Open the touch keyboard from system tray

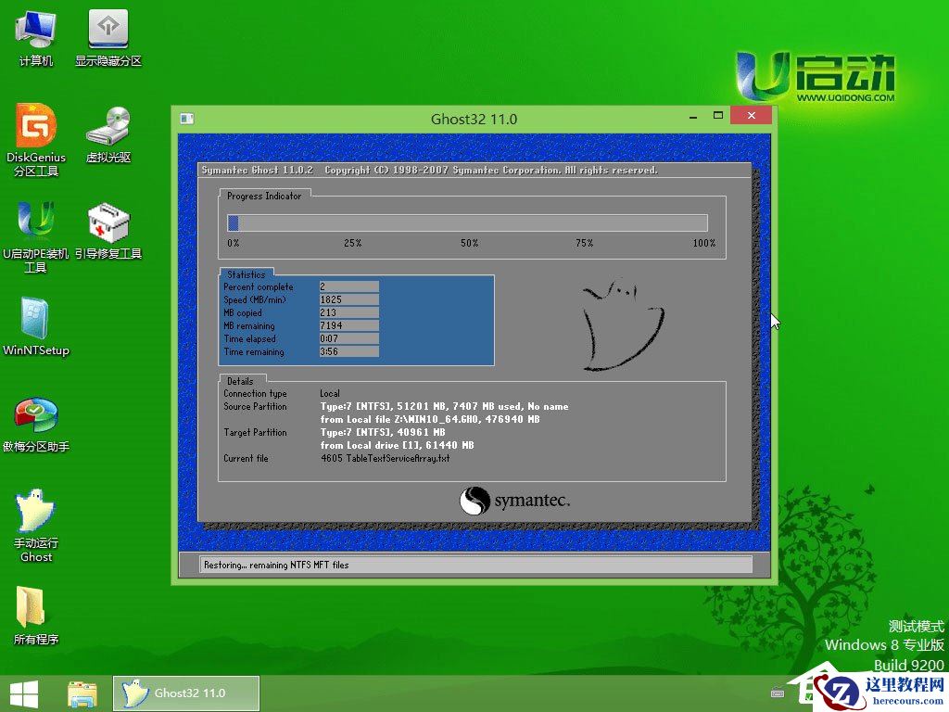pyautogui.click(x=777, y=693)
